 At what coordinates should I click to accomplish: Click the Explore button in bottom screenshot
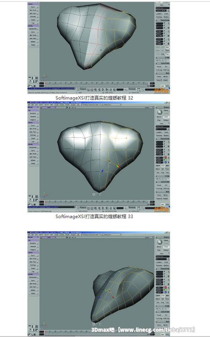tap(159, 262)
